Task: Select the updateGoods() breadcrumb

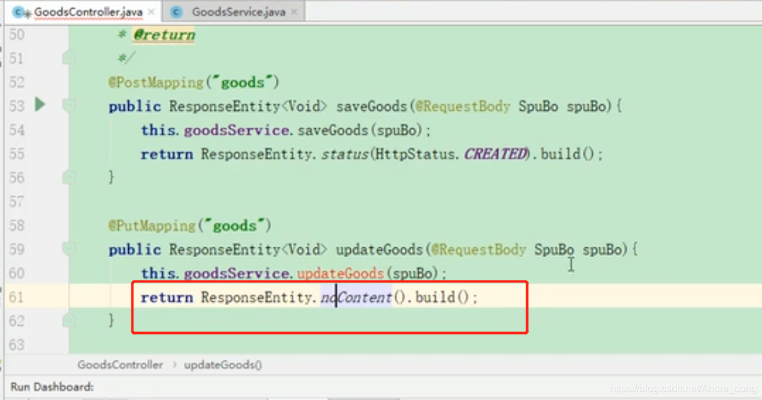Action: pos(223,365)
